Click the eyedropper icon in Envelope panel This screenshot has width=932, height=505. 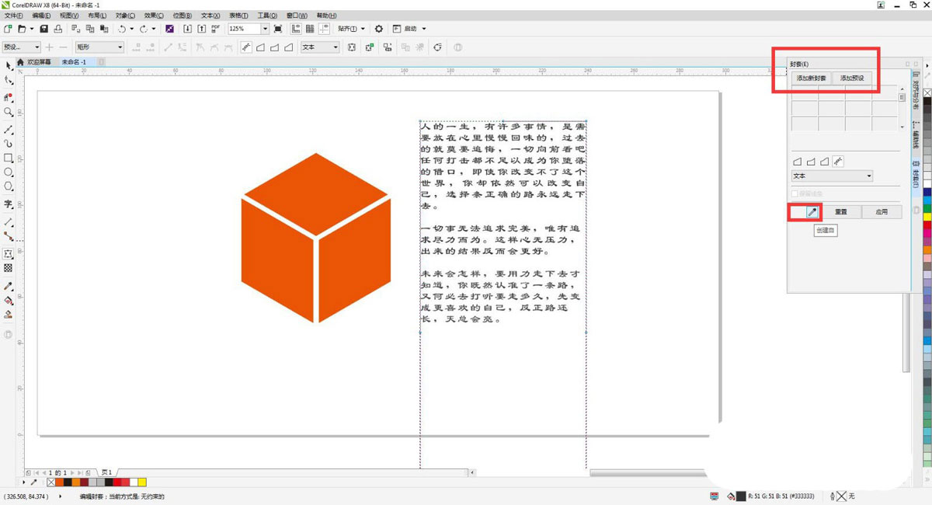812,211
